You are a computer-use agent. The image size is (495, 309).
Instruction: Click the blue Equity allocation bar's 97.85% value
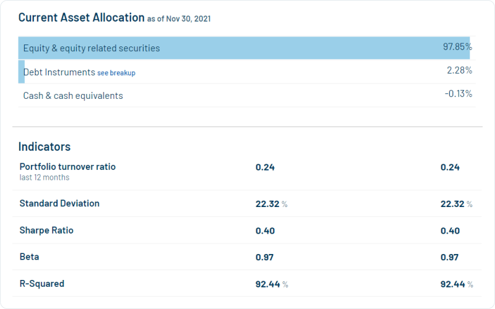457,47
